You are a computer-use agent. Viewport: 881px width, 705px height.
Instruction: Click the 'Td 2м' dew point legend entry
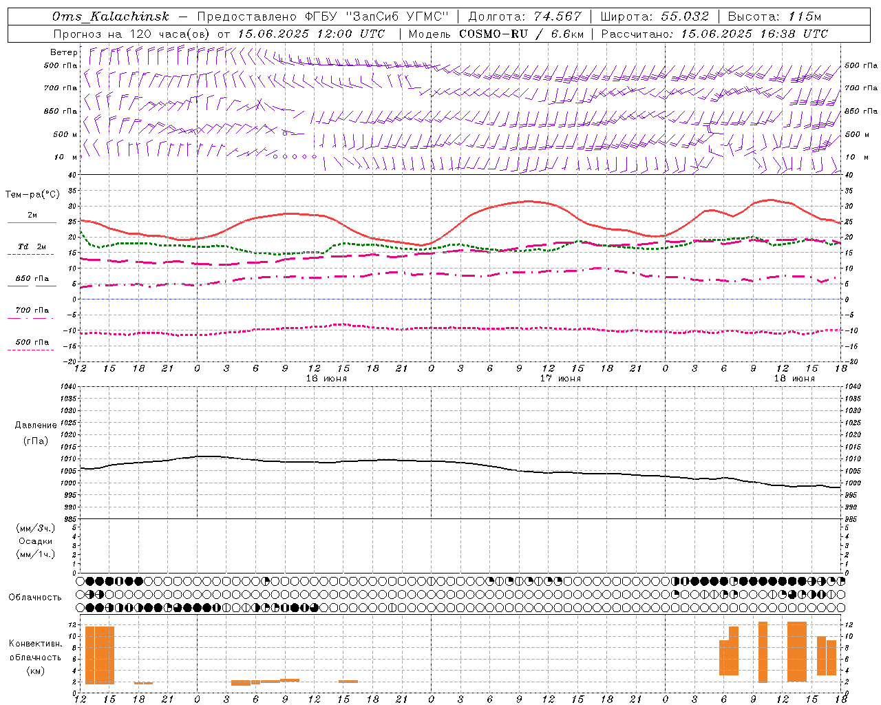point(32,246)
